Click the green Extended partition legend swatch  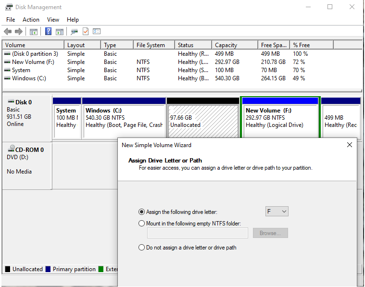click(x=101, y=269)
